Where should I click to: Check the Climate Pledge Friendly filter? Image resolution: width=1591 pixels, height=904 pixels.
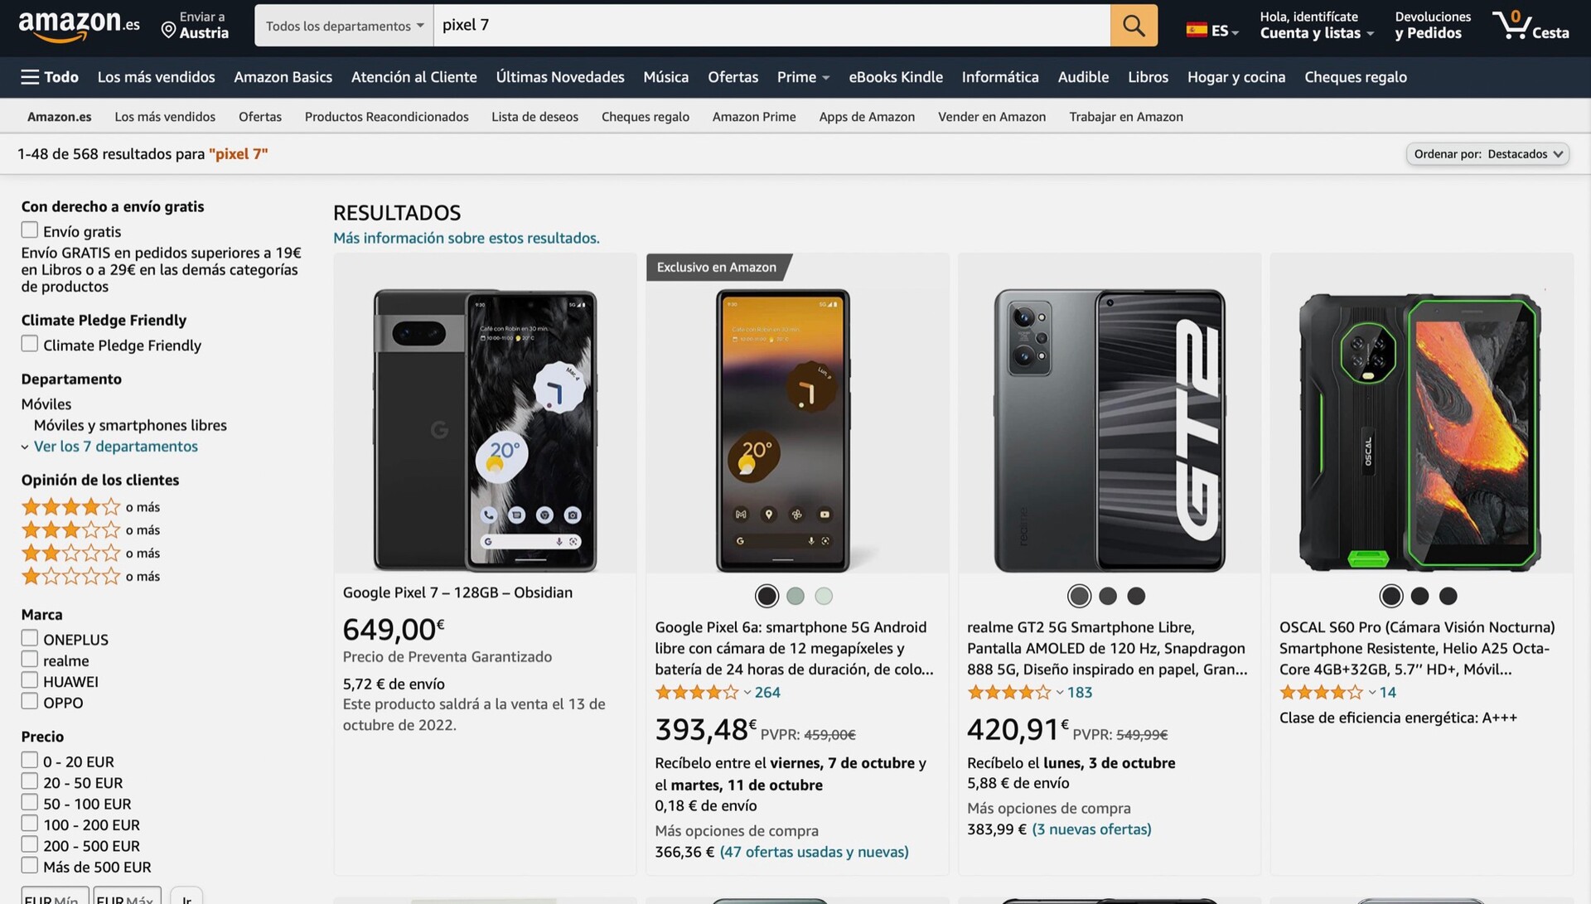click(x=30, y=344)
